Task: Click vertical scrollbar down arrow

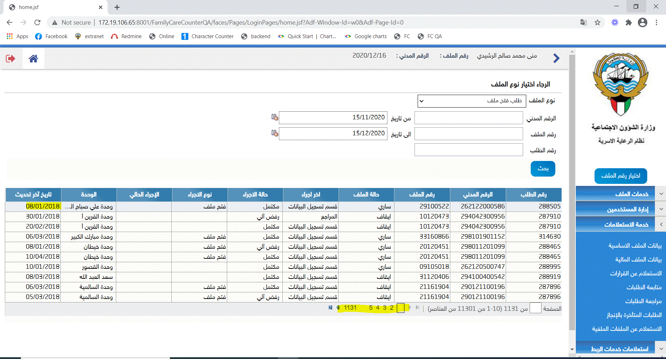Action: coord(572,349)
